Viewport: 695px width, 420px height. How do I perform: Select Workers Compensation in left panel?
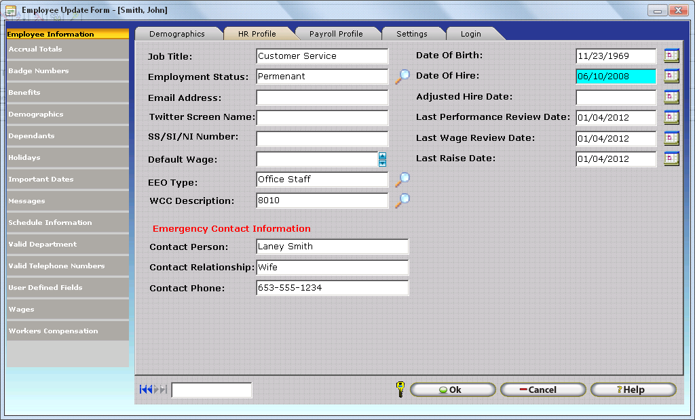pos(67,331)
